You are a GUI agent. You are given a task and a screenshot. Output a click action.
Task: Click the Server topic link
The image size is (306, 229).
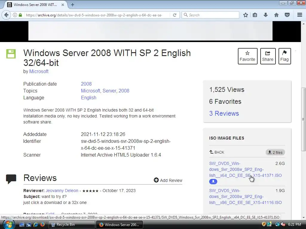click(x=109, y=91)
